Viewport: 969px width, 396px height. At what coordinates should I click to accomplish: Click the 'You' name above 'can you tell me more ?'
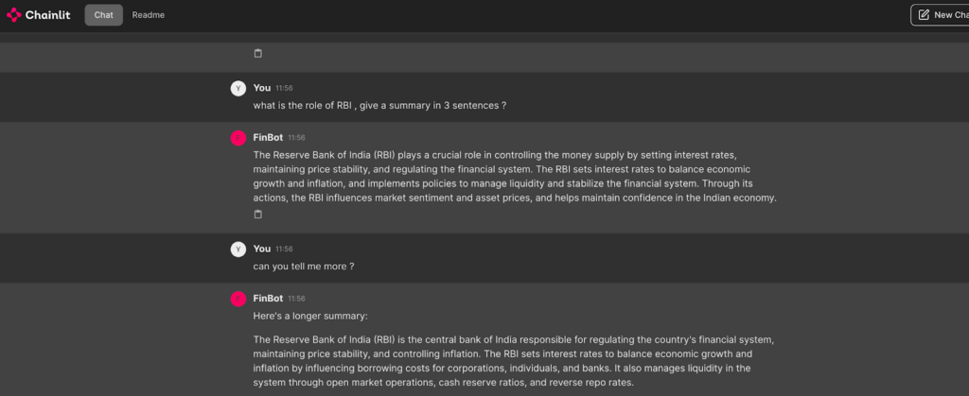point(262,249)
